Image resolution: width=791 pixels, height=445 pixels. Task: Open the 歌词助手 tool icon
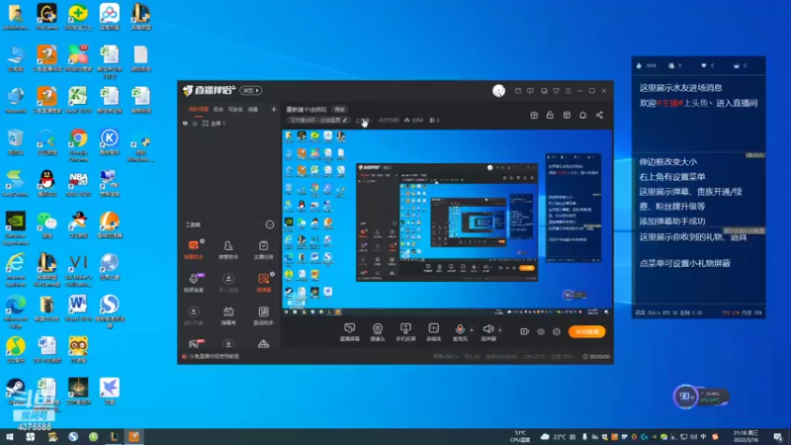[x=263, y=315]
